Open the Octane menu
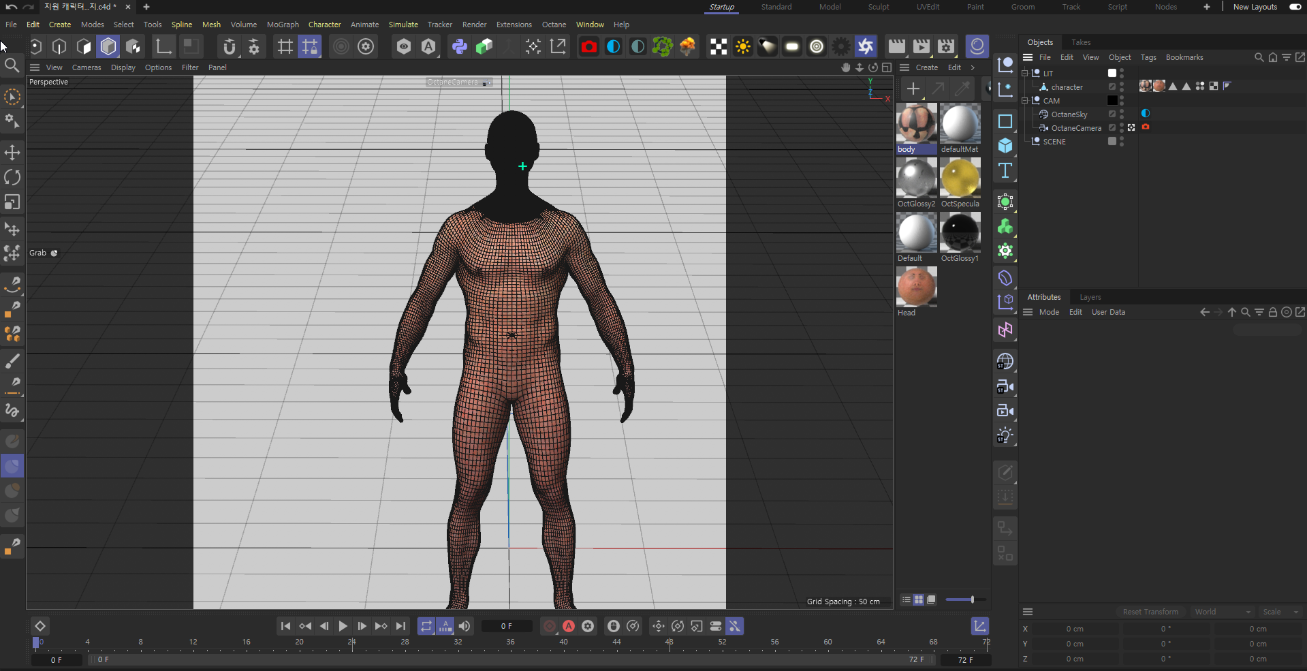 click(x=554, y=25)
